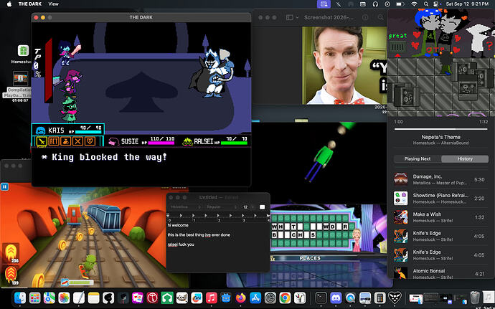Open Preview from the Dock
495x309 pixels.
(x=365, y=298)
